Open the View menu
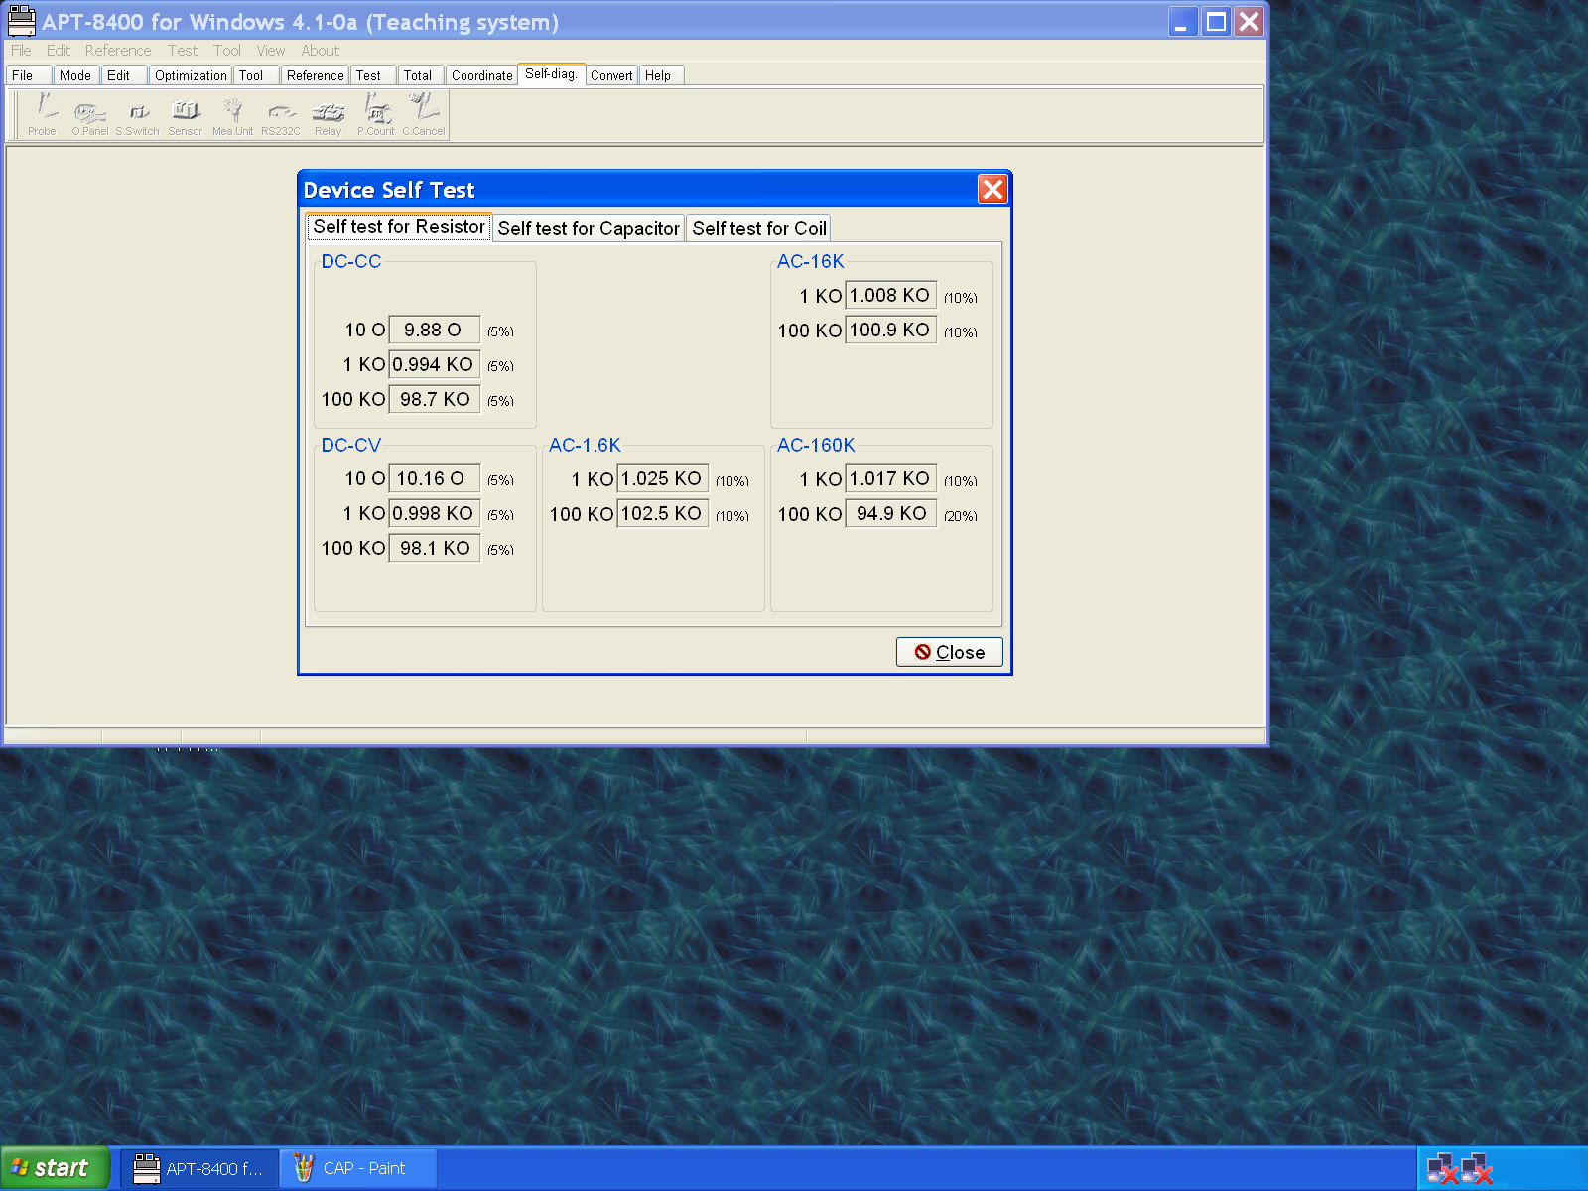 tap(271, 51)
